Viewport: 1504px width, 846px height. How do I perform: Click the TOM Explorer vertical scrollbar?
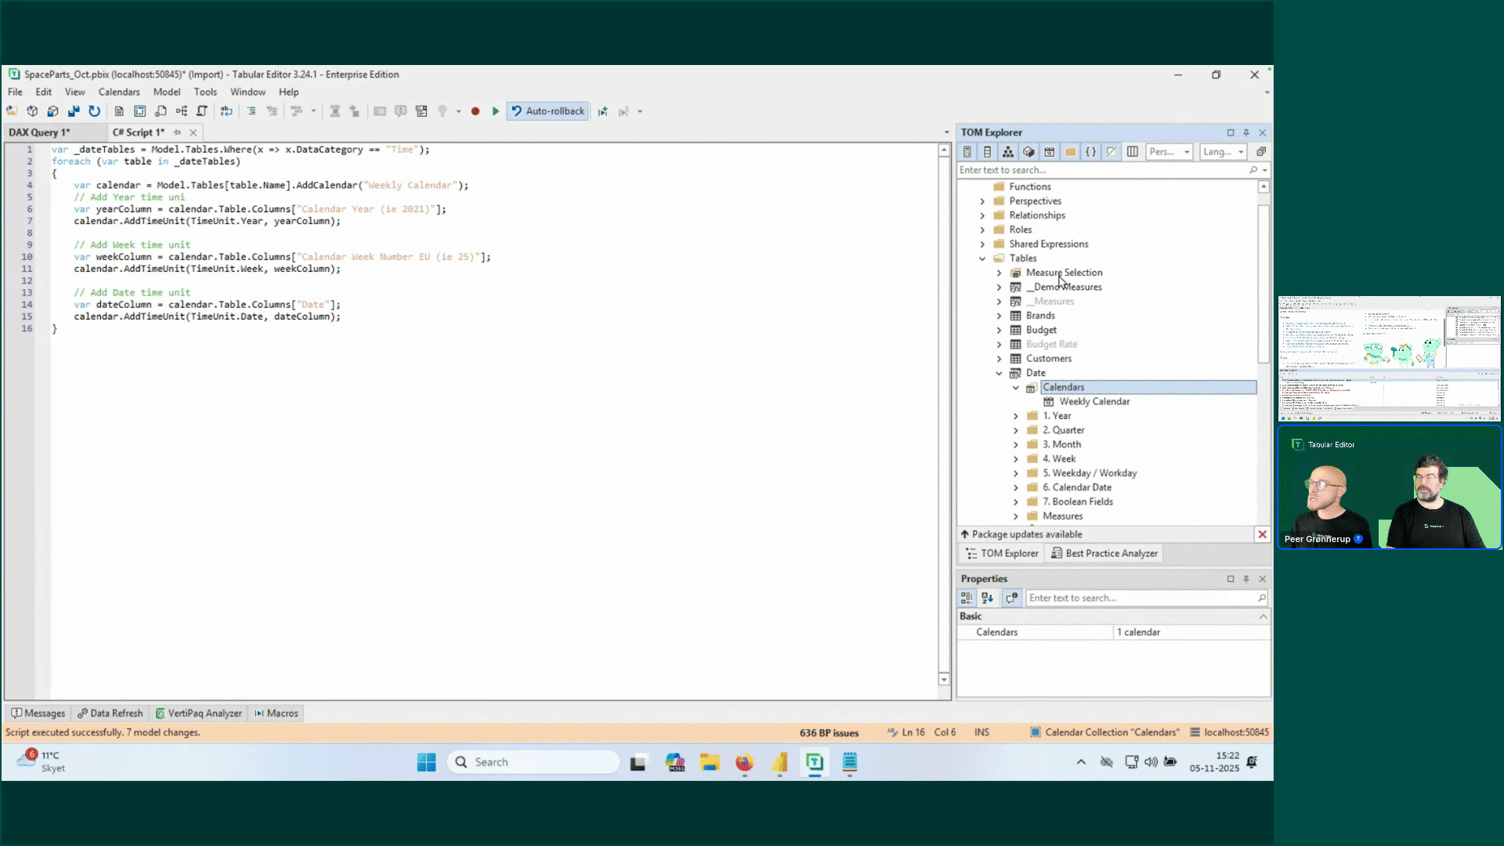click(1263, 284)
